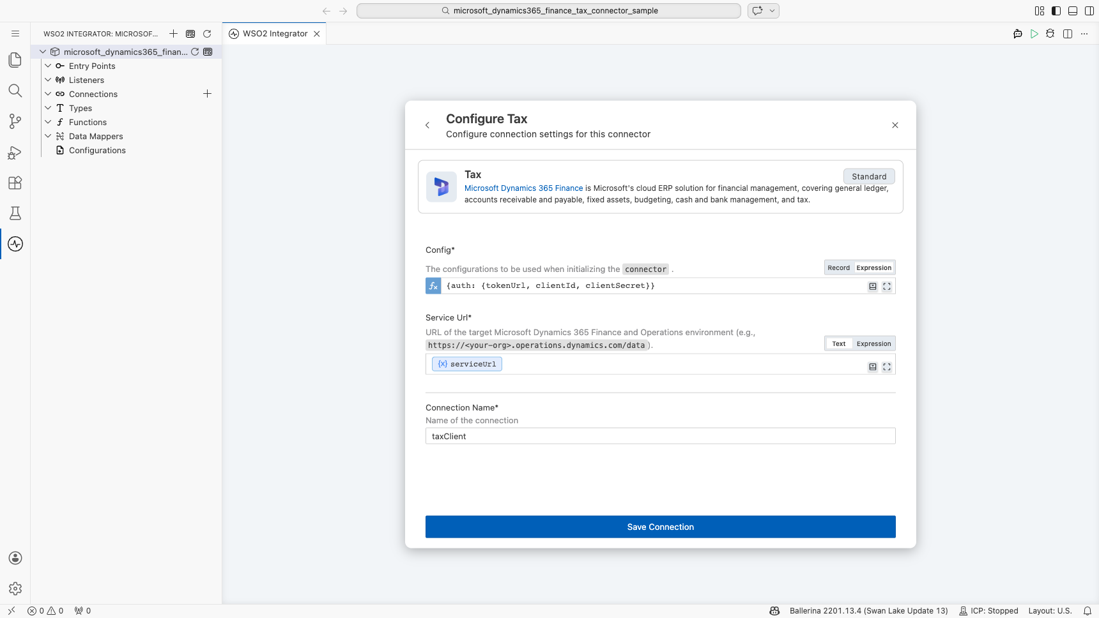Click the refresh icon in integrator panel header
This screenshot has height=618, width=1099.
tap(207, 34)
